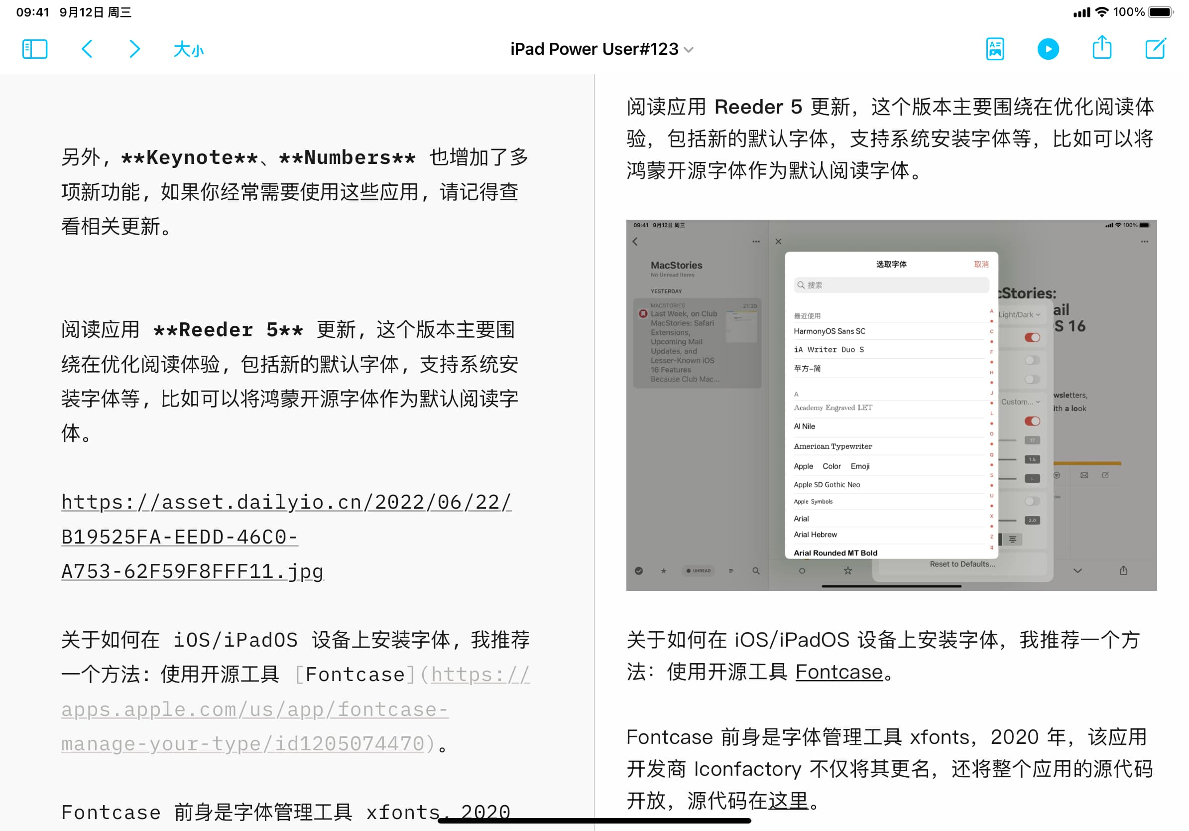Open the 大小 text size option
The width and height of the screenshot is (1189, 831).
pyautogui.click(x=189, y=50)
